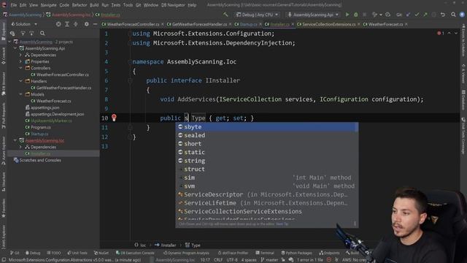Click the Build hammer icon
This screenshot has width=467, height=263.
pos(225,15)
